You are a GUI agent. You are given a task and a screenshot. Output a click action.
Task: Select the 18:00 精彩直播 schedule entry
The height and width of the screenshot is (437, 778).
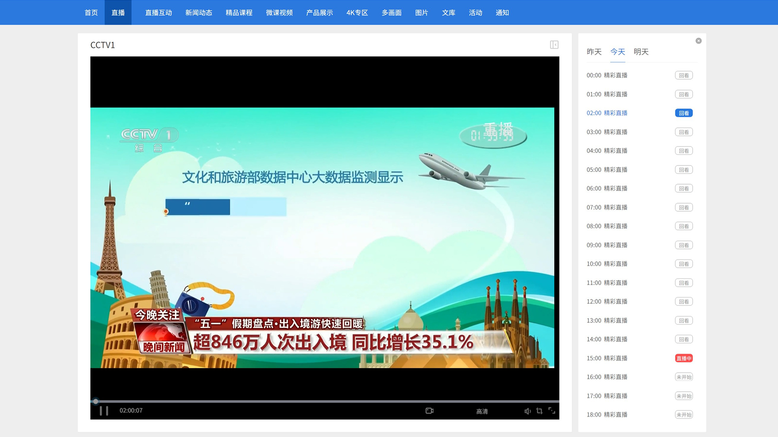coord(607,414)
